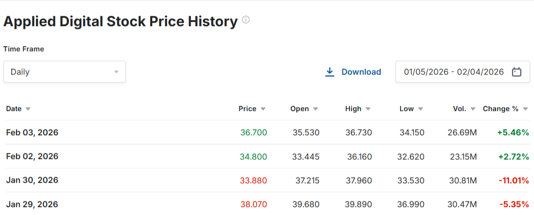
Task: Sort by the Vol. column arrow
Action: (473, 109)
